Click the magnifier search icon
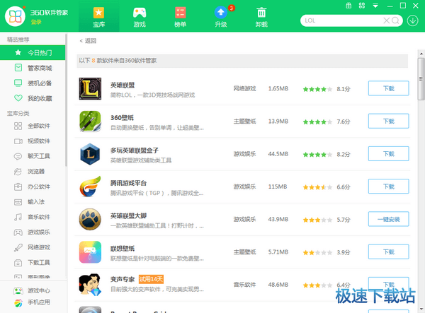The image size is (425, 313). [395, 20]
